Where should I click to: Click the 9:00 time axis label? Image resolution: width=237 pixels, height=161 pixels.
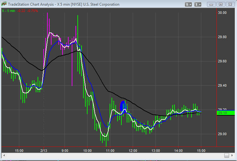pyautogui.click(x=65, y=151)
